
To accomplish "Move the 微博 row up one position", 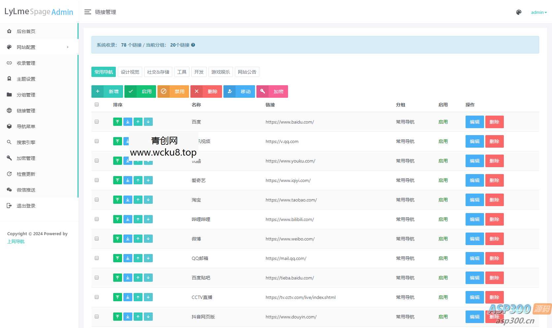I will [138, 239].
